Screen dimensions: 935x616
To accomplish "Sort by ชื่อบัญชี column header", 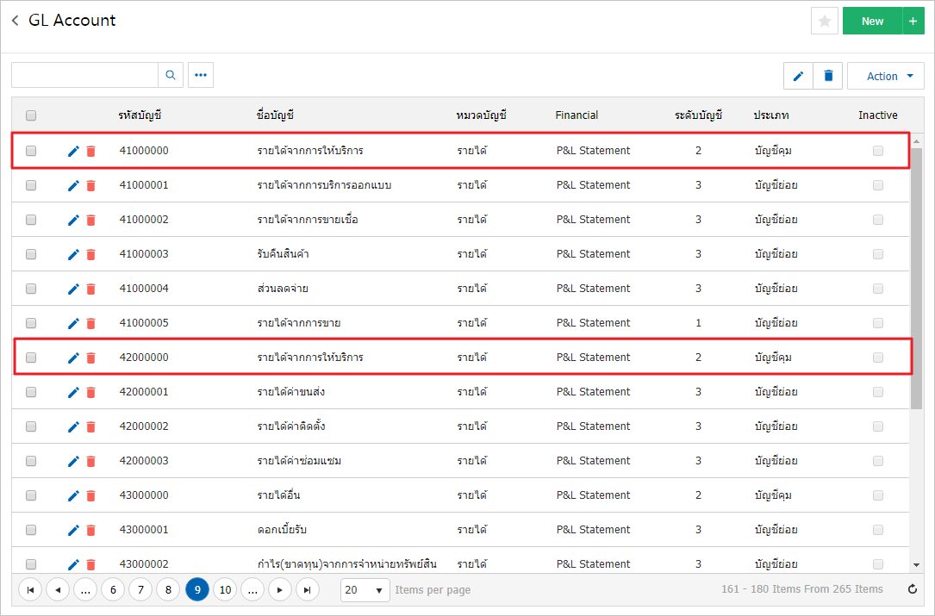I will 275,115.
